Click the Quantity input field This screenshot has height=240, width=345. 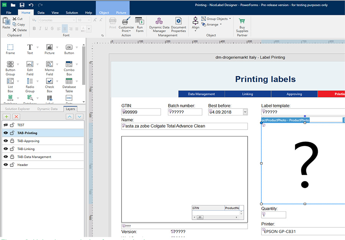(274, 215)
